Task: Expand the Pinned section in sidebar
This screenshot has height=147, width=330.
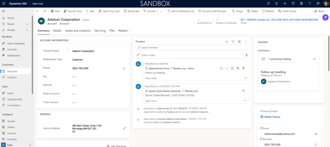Action: pyautogui.click(x=27, y=30)
